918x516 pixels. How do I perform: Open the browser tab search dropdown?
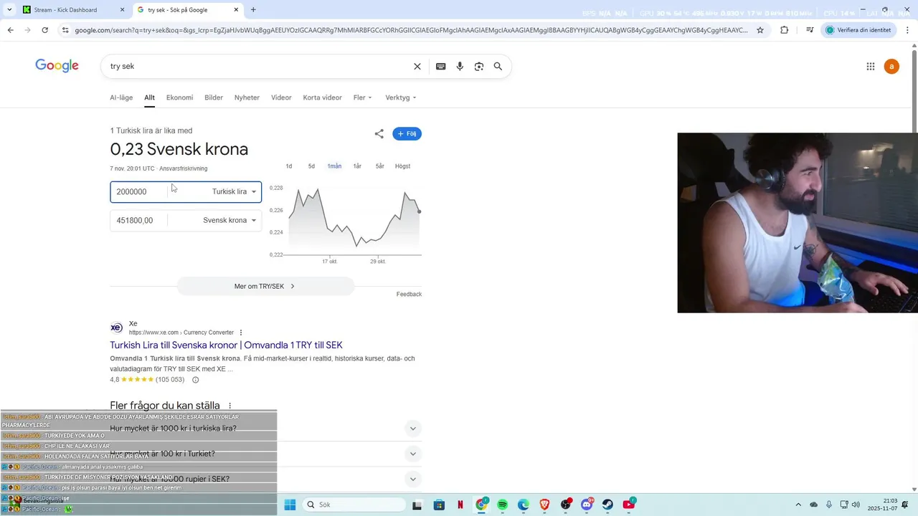pos(9,10)
